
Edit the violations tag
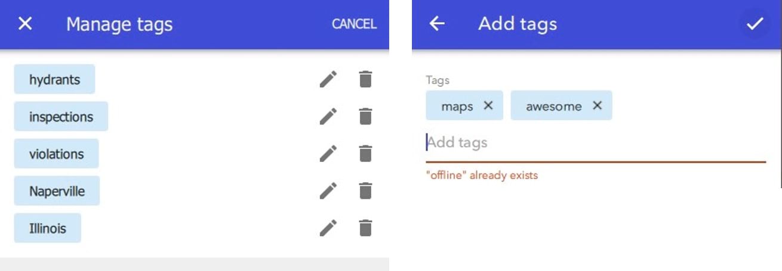pyautogui.click(x=328, y=154)
